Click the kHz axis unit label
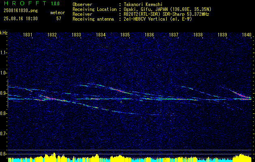255x162 pixels. coord(4,33)
